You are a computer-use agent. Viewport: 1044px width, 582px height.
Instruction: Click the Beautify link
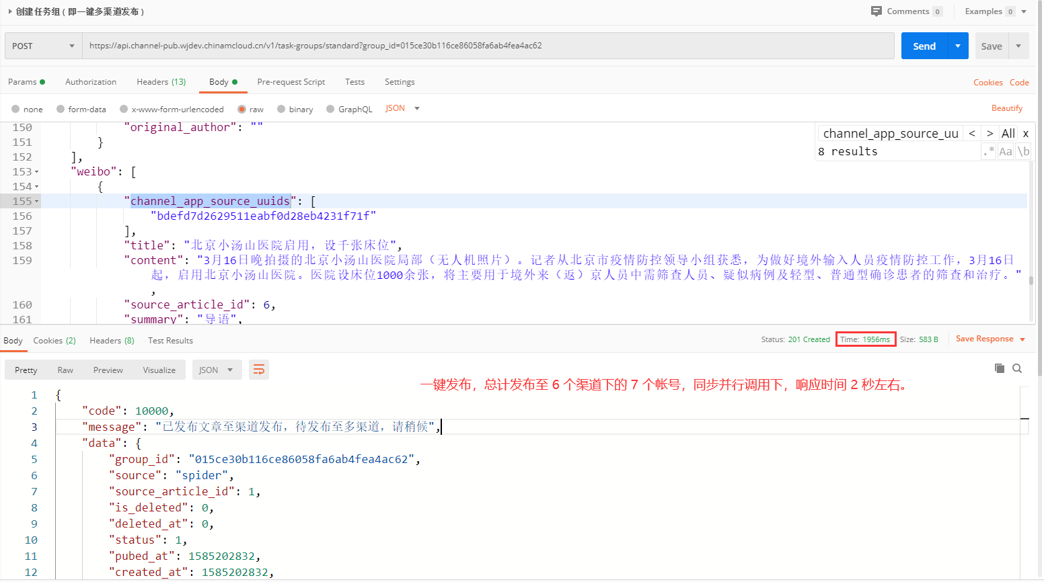pyautogui.click(x=1006, y=108)
